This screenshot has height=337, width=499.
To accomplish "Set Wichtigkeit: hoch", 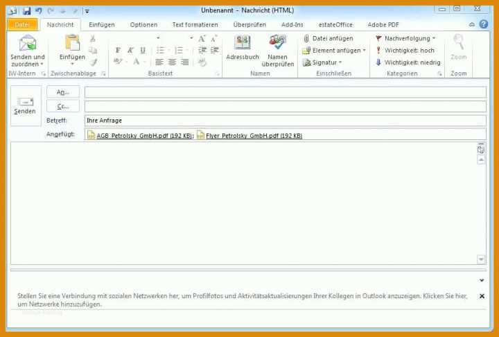I will (405, 51).
